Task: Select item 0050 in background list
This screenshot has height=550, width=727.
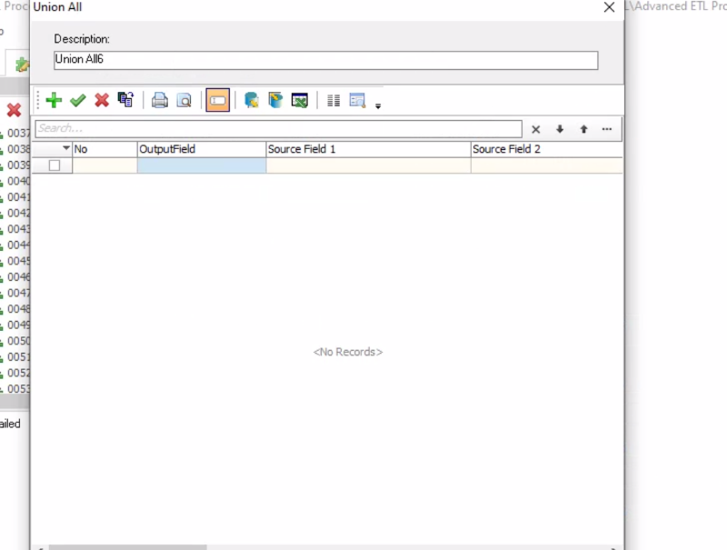Action: tap(16, 341)
